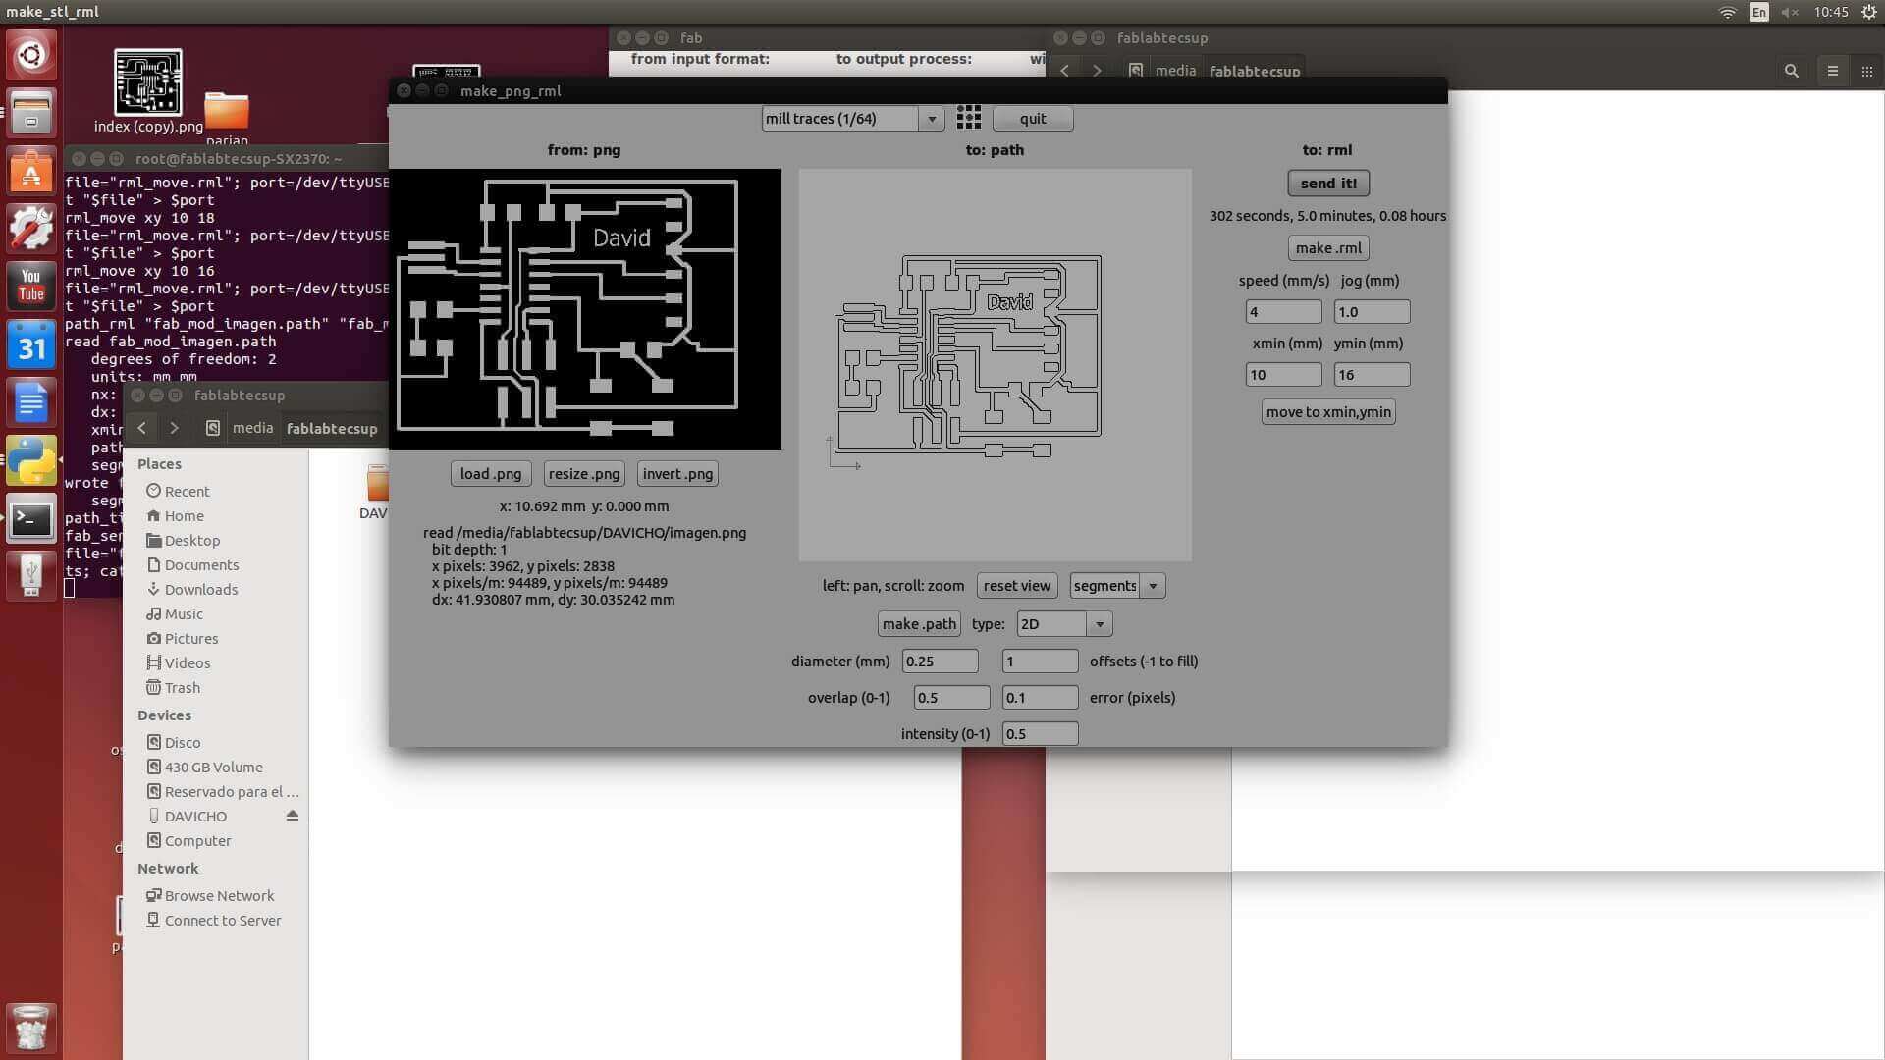Open the Terminal icon in the dock

point(31,520)
